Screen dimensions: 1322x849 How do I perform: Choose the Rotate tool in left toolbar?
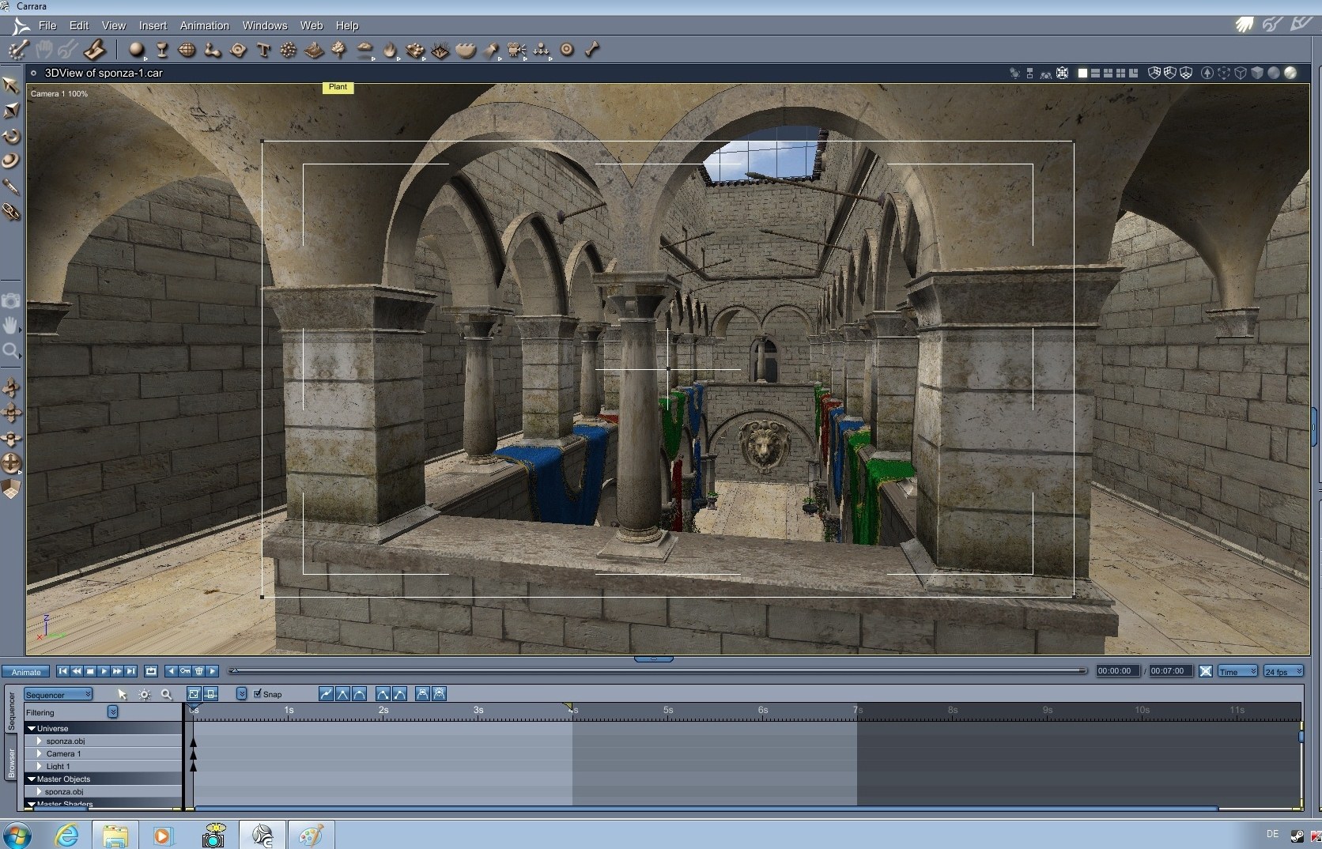(x=11, y=136)
